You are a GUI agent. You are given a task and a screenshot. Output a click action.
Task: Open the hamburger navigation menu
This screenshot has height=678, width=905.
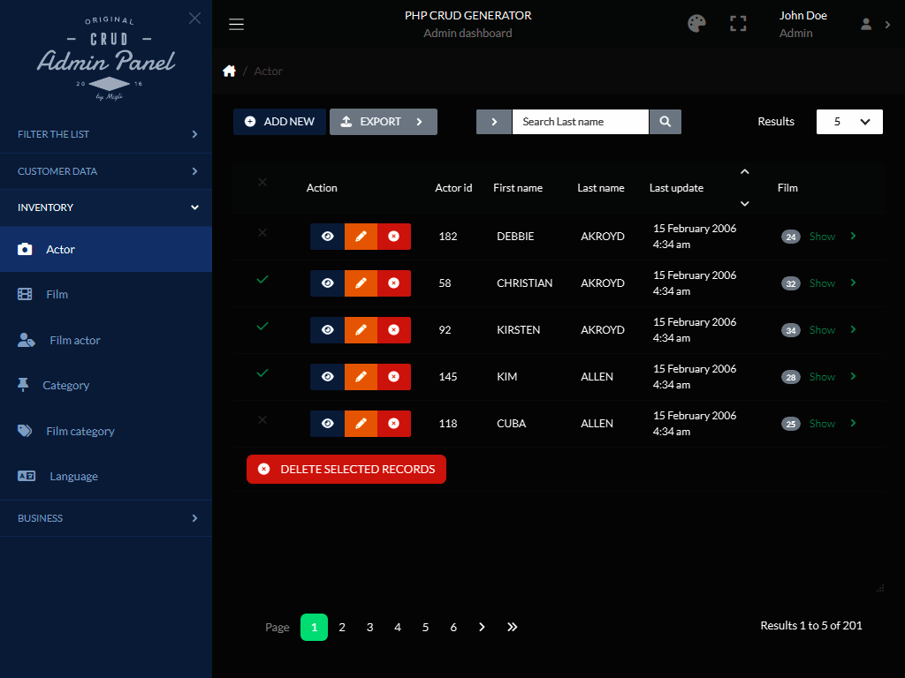(236, 24)
